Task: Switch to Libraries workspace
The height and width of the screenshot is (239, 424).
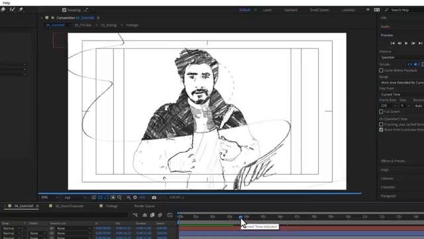Action: (x=348, y=10)
